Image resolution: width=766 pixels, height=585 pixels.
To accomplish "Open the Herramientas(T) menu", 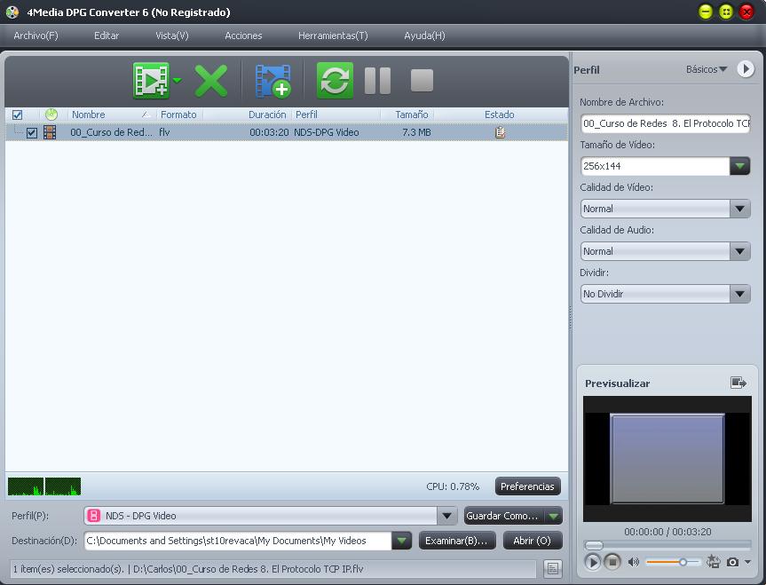I will (333, 36).
